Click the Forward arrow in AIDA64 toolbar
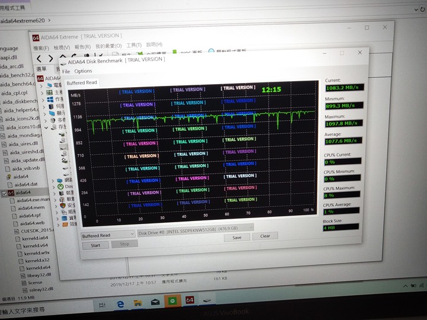427x320 pixels. 50,58
